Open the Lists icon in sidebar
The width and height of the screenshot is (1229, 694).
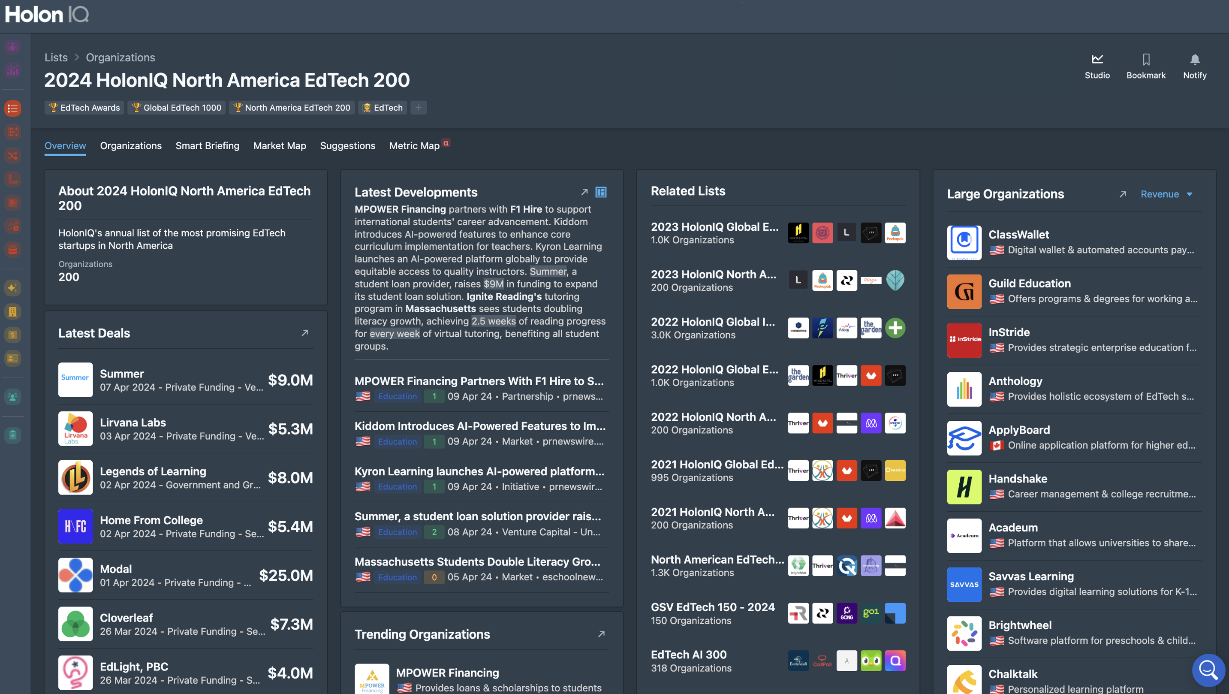point(13,109)
